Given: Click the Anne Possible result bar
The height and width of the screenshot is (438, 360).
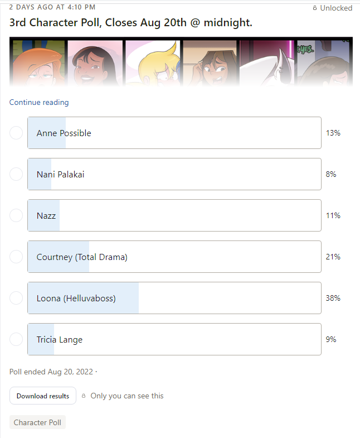Looking at the screenshot, I should click(x=174, y=133).
